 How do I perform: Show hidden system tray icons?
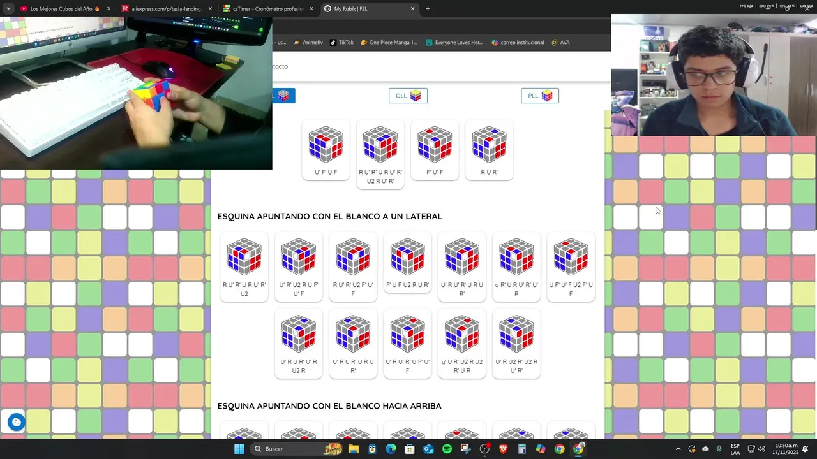click(678, 449)
